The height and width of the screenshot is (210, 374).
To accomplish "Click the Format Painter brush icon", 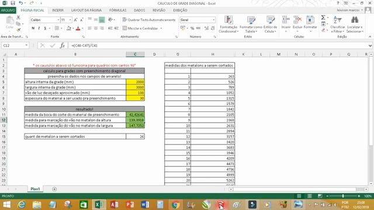I will [x=18, y=30].
